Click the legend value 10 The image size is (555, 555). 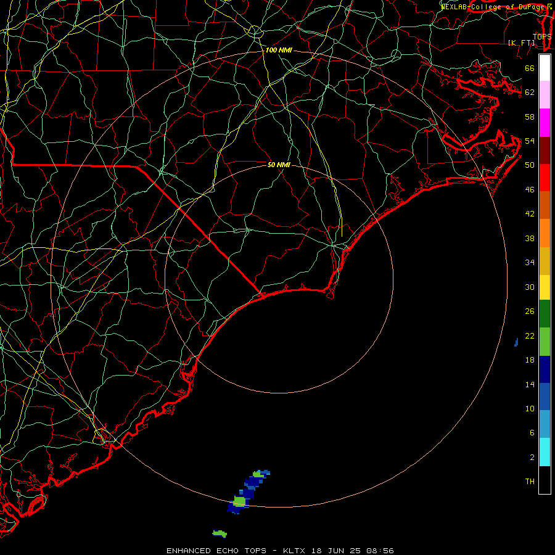click(x=530, y=408)
